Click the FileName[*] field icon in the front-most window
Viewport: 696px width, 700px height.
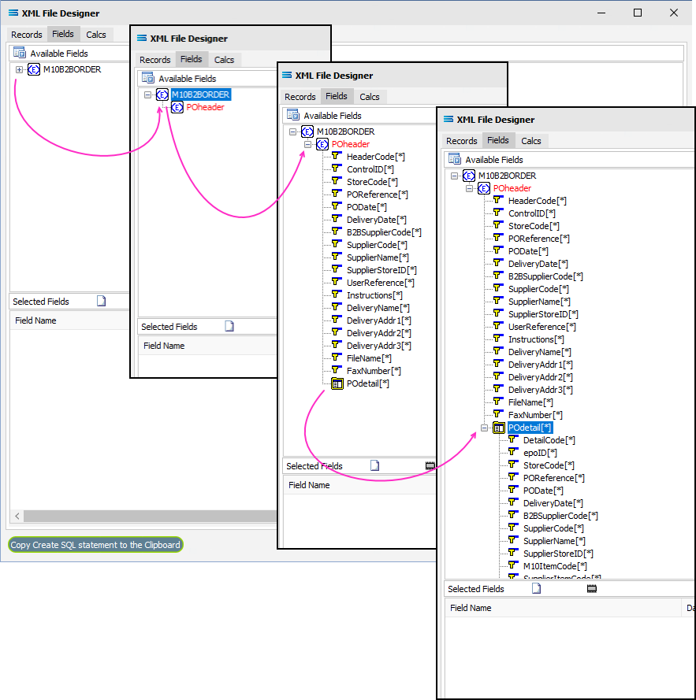(497, 402)
